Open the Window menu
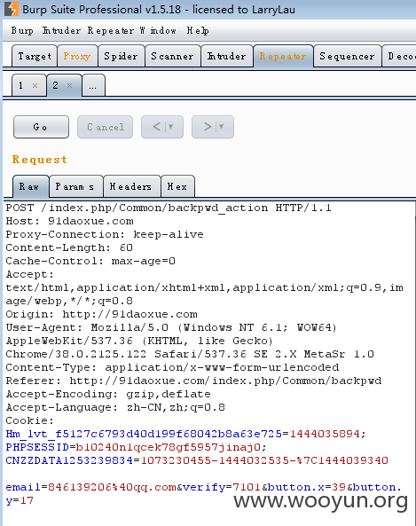The height and width of the screenshot is (526, 416). pos(158,30)
